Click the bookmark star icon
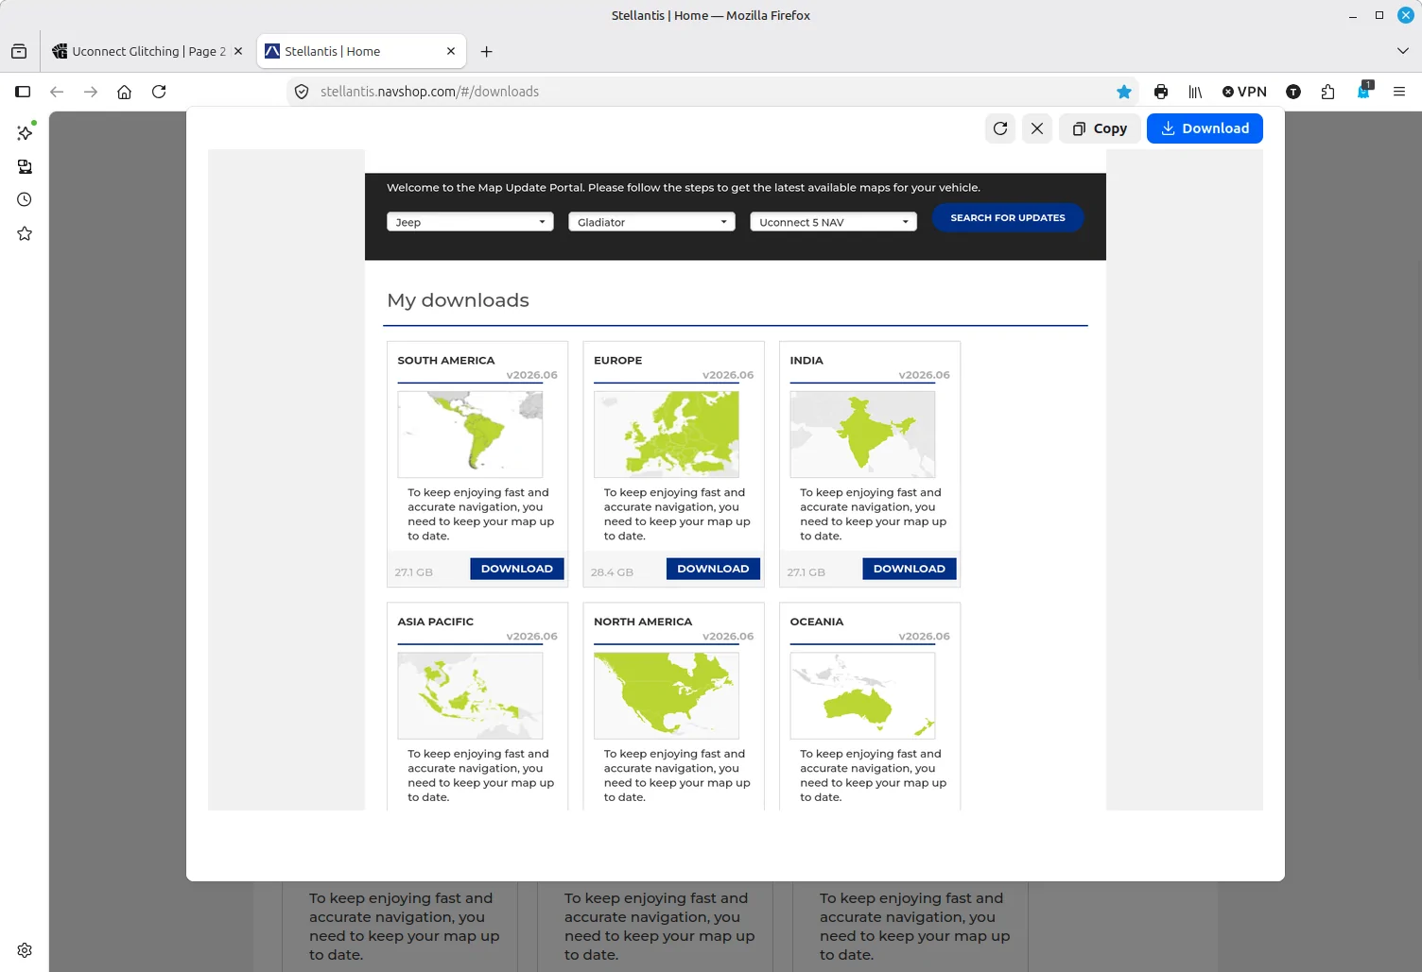1422x972 pixels. click(x=1124, y=92)
